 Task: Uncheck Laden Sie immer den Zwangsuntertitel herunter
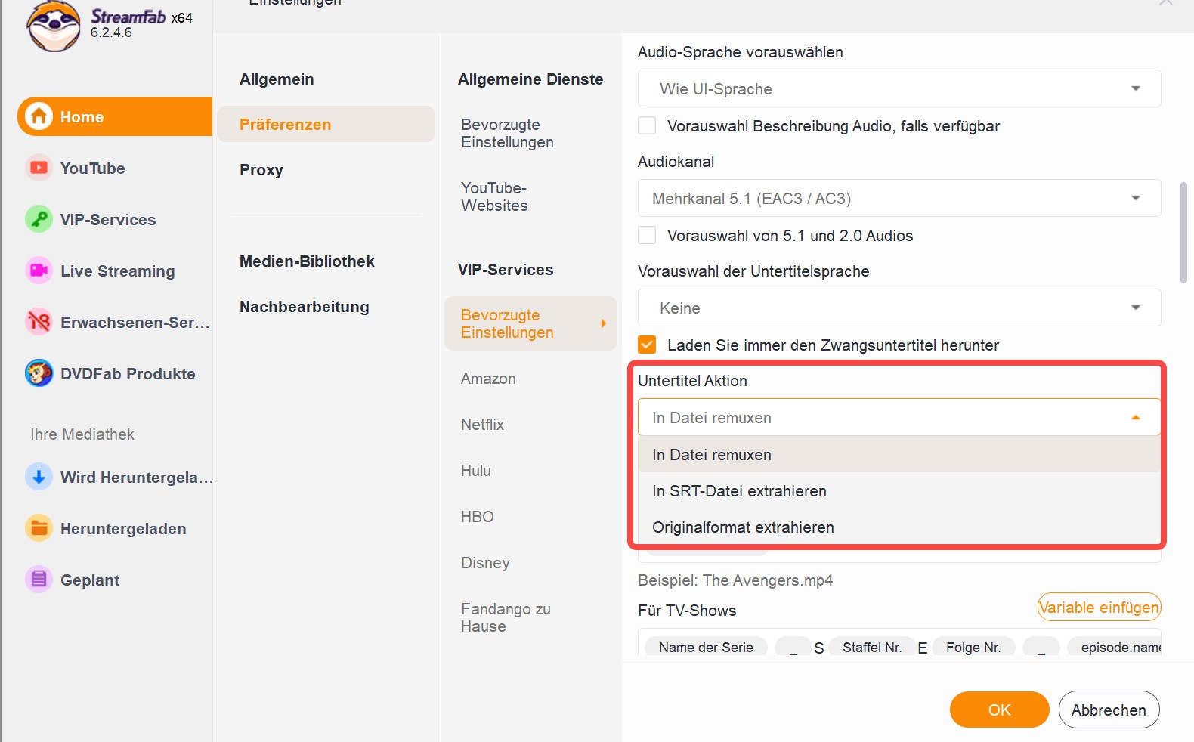click(647, 345)
